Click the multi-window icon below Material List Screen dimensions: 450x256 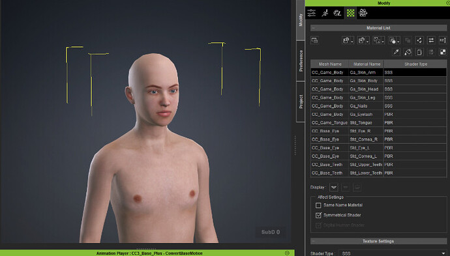314,40
